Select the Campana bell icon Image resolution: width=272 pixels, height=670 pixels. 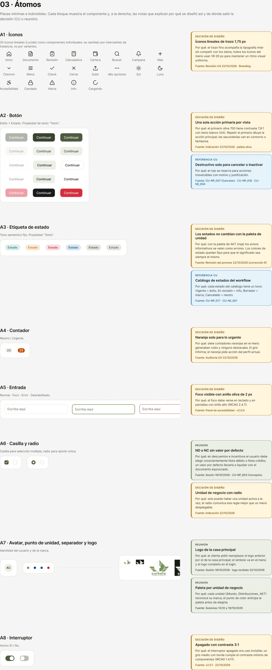138,54
